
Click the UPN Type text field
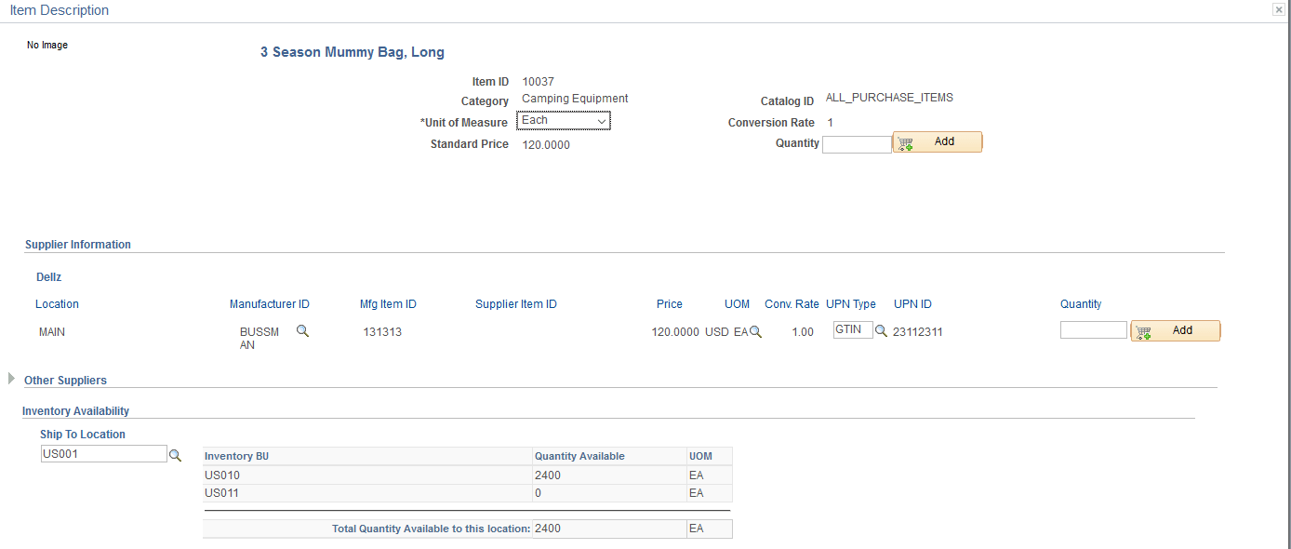click(x=853, y=329)
